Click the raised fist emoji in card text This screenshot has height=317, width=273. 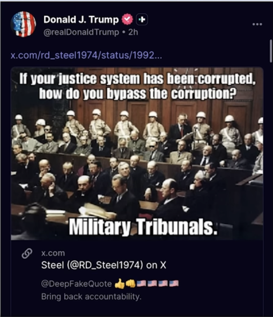pos(131,284)
